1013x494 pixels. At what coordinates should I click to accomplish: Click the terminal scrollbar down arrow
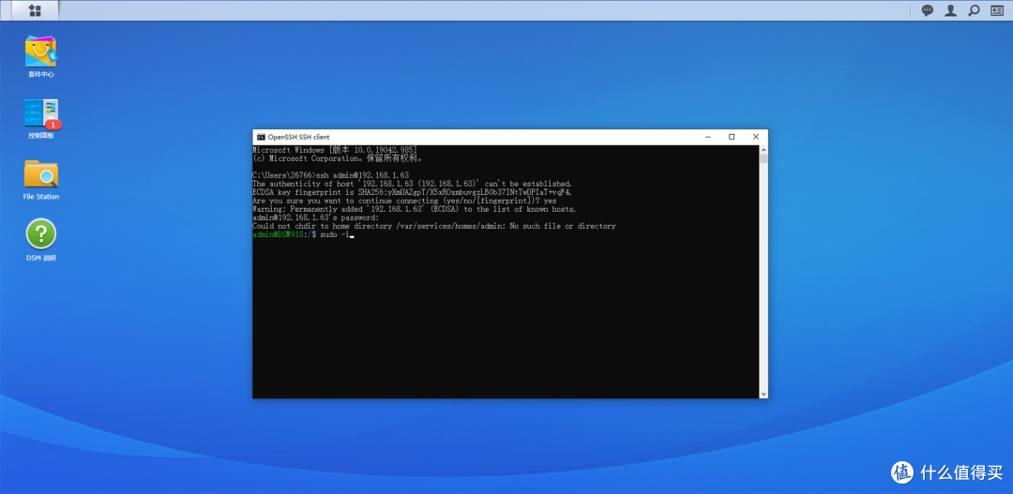tap(764, 394)
